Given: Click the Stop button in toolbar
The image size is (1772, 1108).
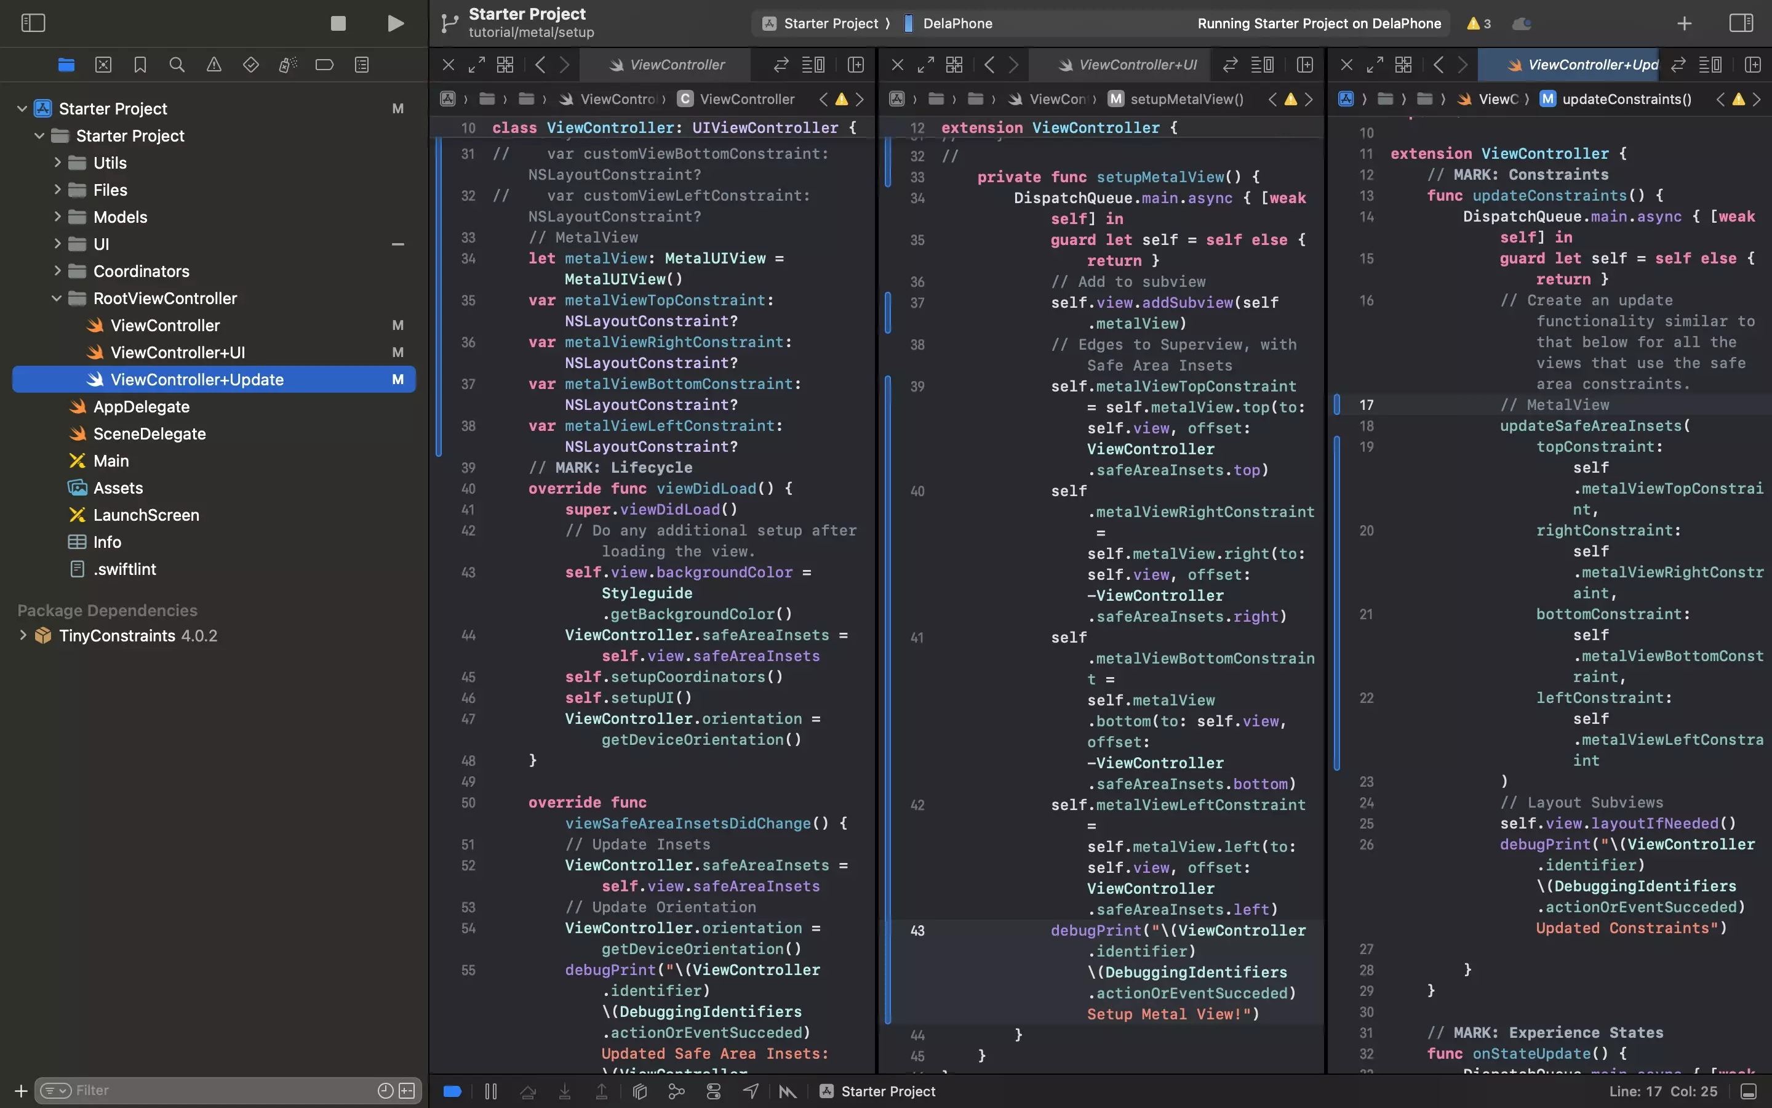Looking at the screenshot, I should (338, 23).
